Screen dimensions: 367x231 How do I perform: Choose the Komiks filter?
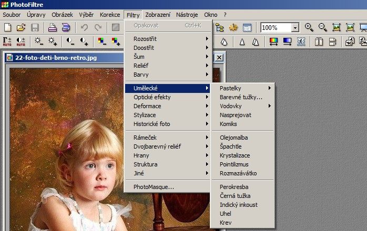243,124
